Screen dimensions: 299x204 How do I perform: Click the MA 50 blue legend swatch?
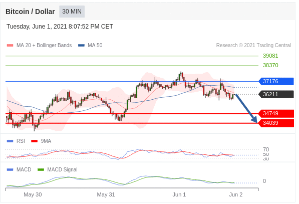[x=81, y=46]
